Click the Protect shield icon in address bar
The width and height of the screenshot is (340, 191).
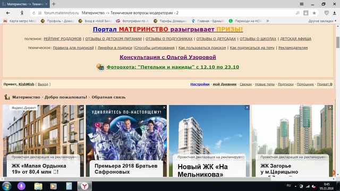point(327,13)
